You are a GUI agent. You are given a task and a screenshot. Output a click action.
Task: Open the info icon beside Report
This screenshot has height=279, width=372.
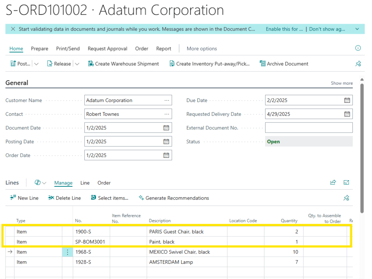click(x=358, y=48)
